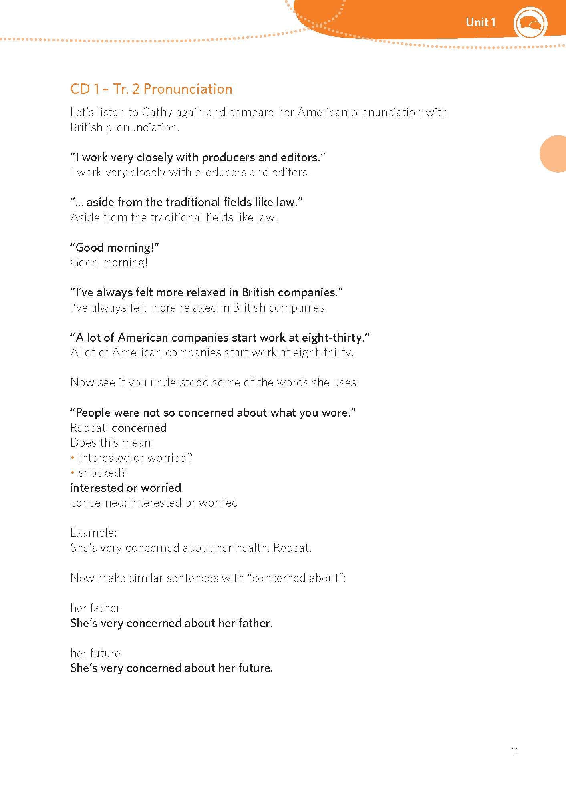Click the "Unit 1" header label
Screen dimensions: 566x793
pyautogui.click(x=480, y=22)
